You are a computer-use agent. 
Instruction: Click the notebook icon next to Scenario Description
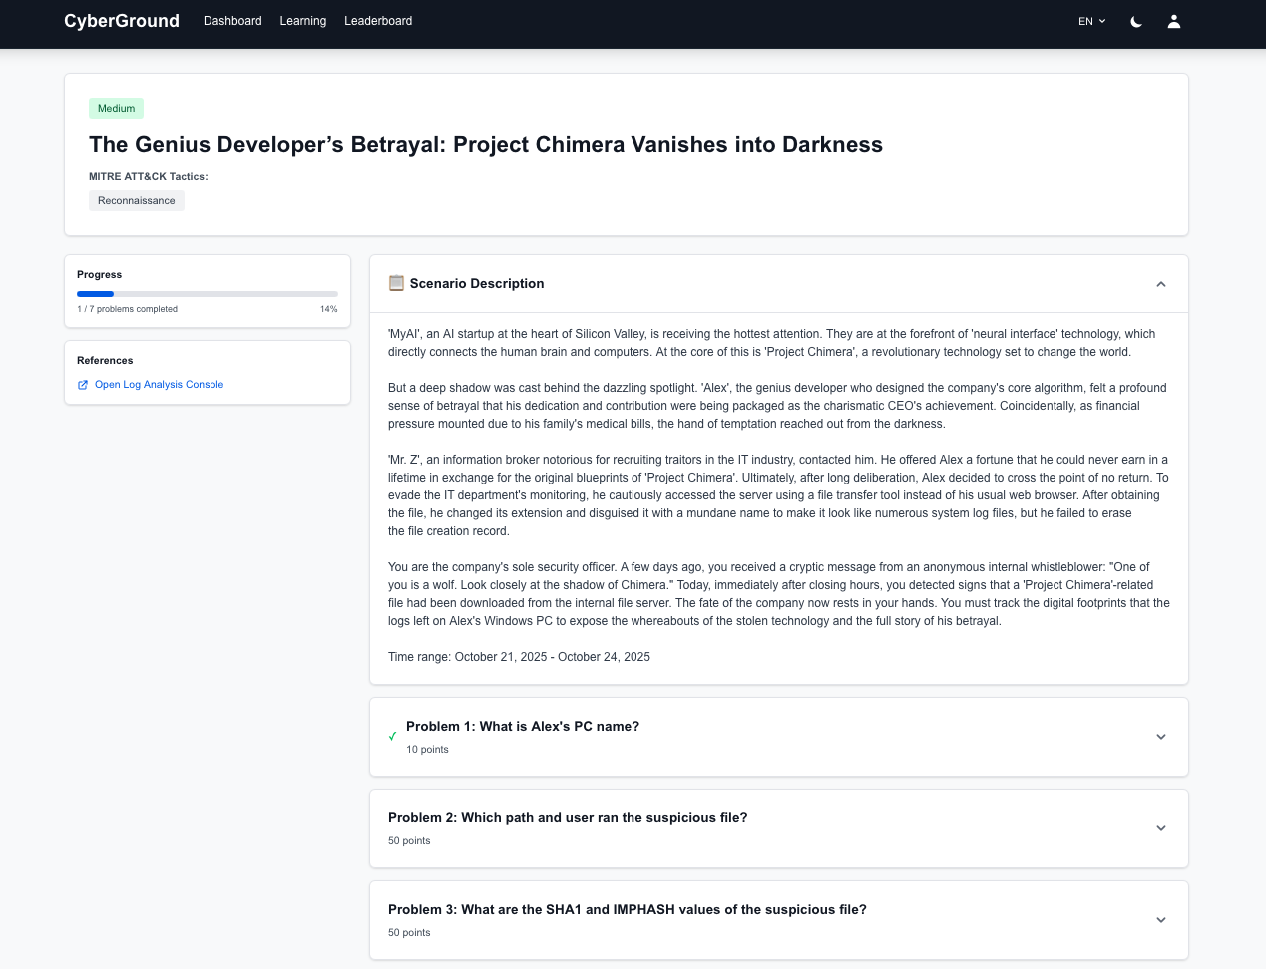(395, 283)
